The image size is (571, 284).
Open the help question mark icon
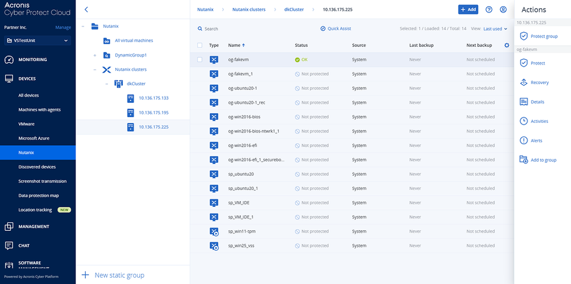tap(489, 10)
